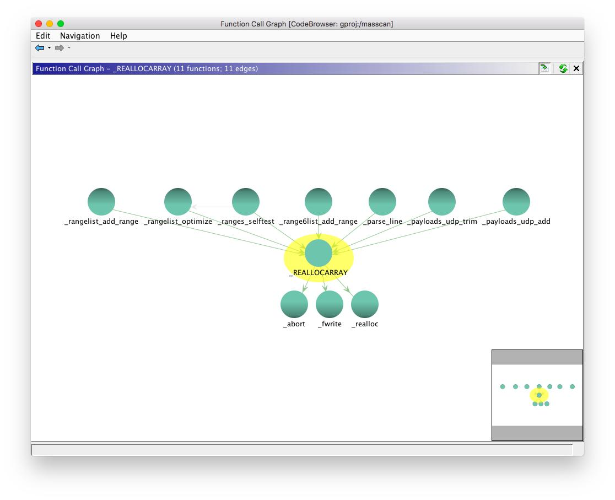Screen dimensions: 615x500
Task: Select the _rangelist_add_range node
Action: coord(101,201)
